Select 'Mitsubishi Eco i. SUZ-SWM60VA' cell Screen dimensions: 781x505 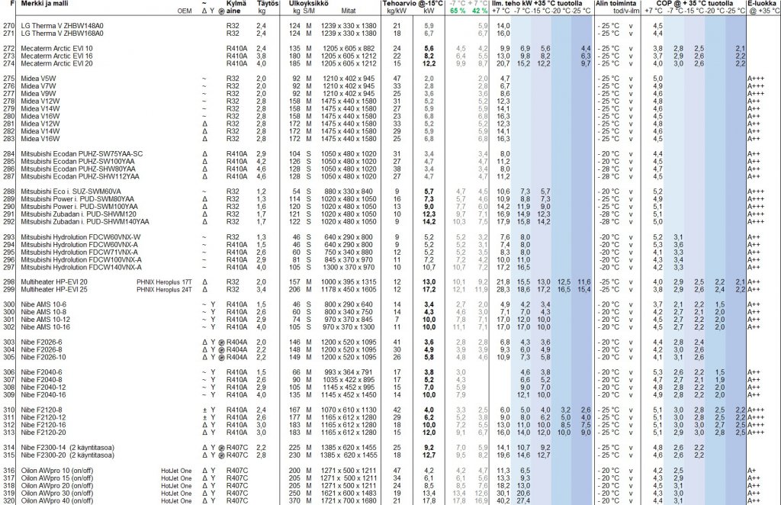click(71, 191)
